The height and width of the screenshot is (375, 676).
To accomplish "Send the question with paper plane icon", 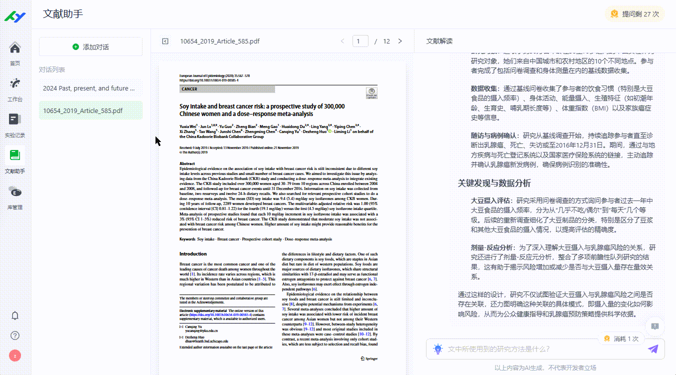I will [653, 349].
